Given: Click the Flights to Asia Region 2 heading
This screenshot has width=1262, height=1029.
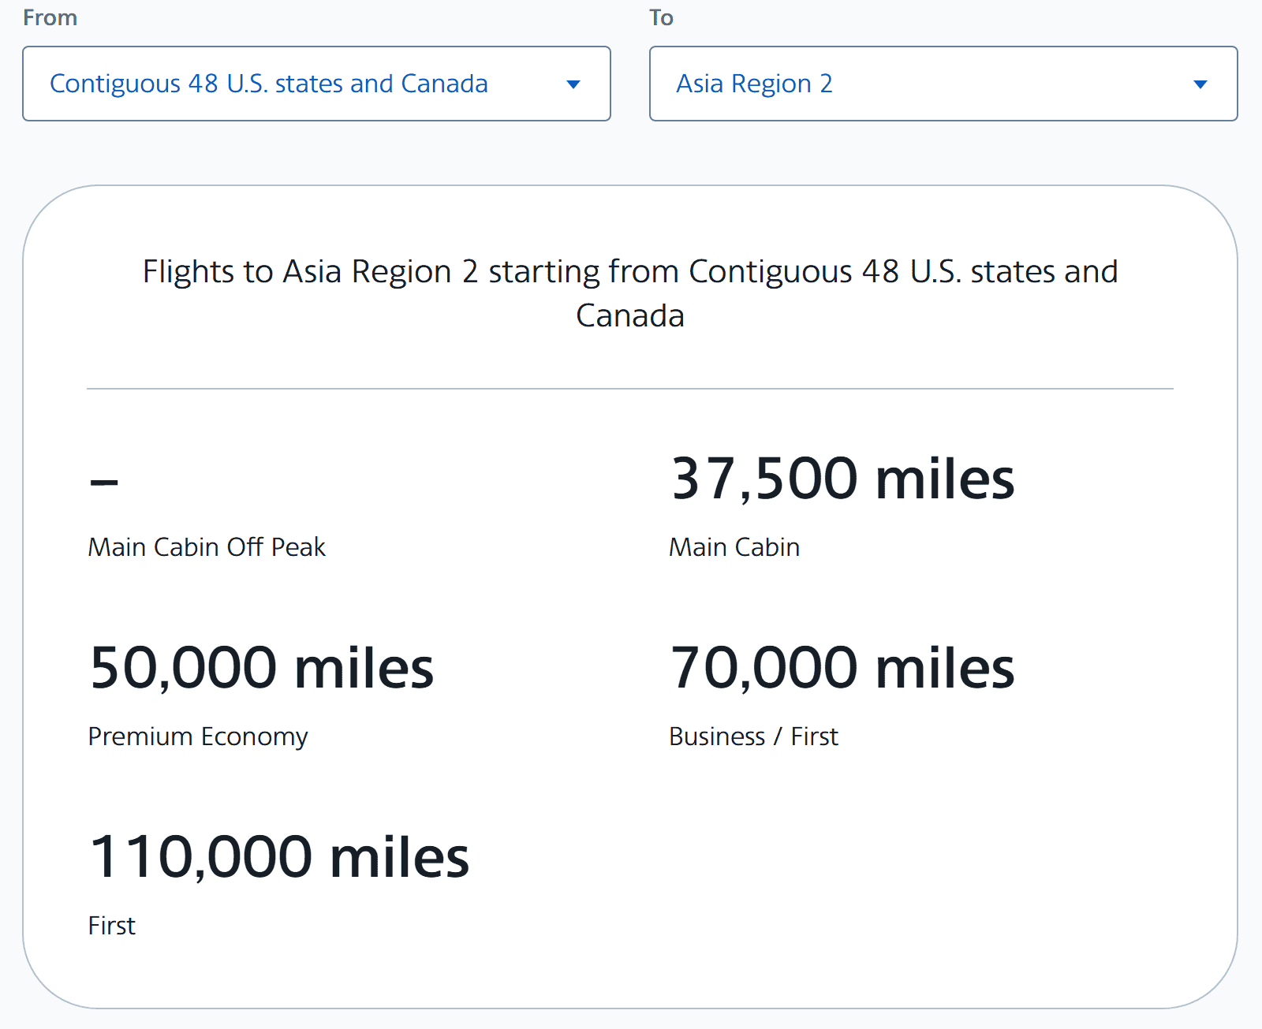Looking at the screenshot, I should [629, 293].
